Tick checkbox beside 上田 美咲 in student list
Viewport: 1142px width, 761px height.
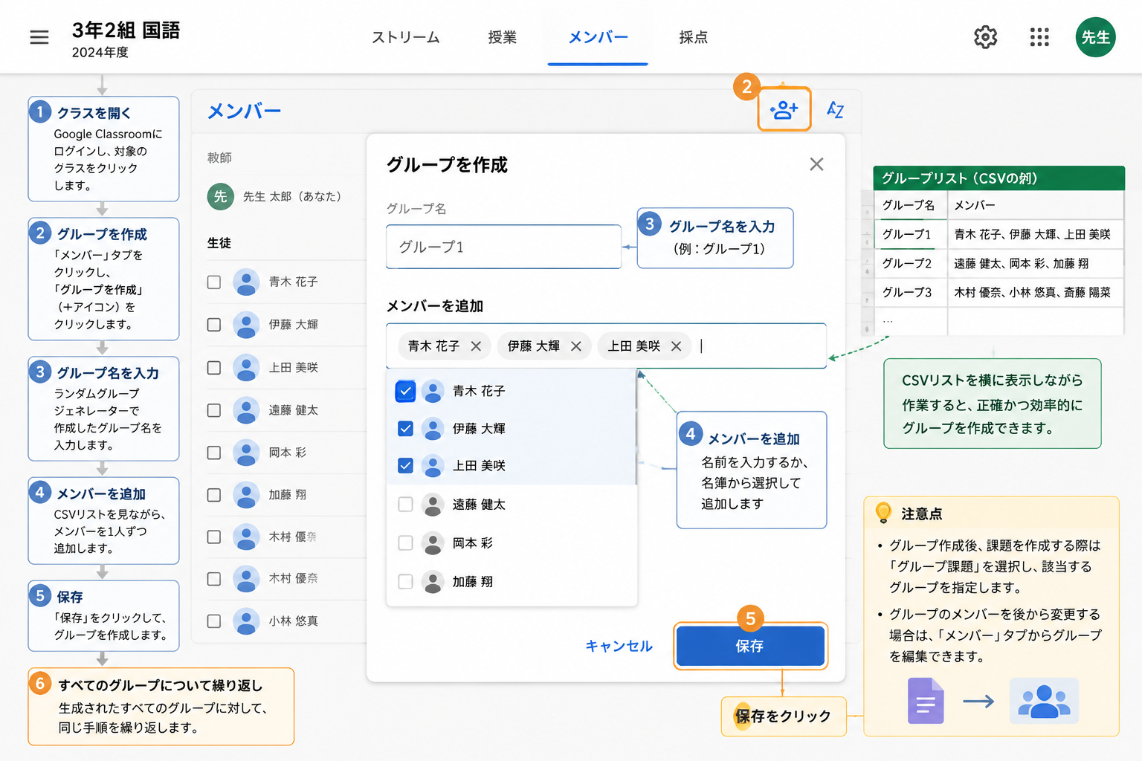(x=214, y=368)
